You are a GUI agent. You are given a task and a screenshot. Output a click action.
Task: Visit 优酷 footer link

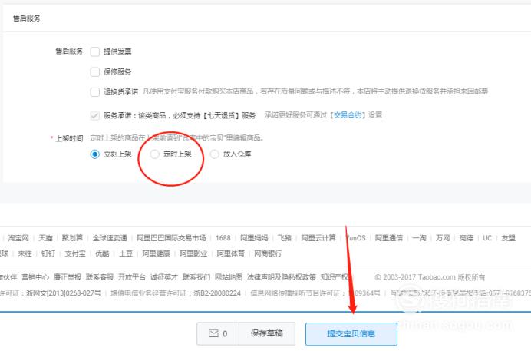(102, 253)
